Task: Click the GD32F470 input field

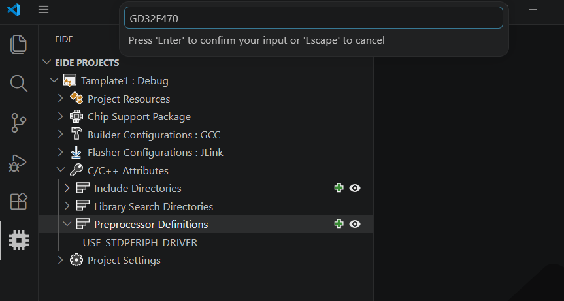Action: (x=313, y=18)
